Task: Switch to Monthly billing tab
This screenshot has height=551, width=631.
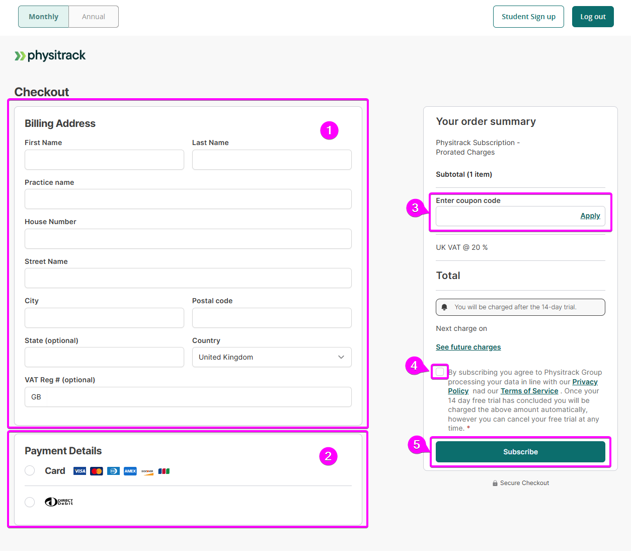Action: pyautogui.click(x=43, y=17)
